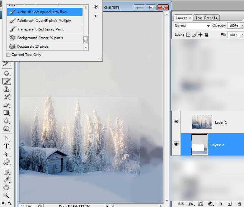Toggle visibility of Layer 2

176,144
